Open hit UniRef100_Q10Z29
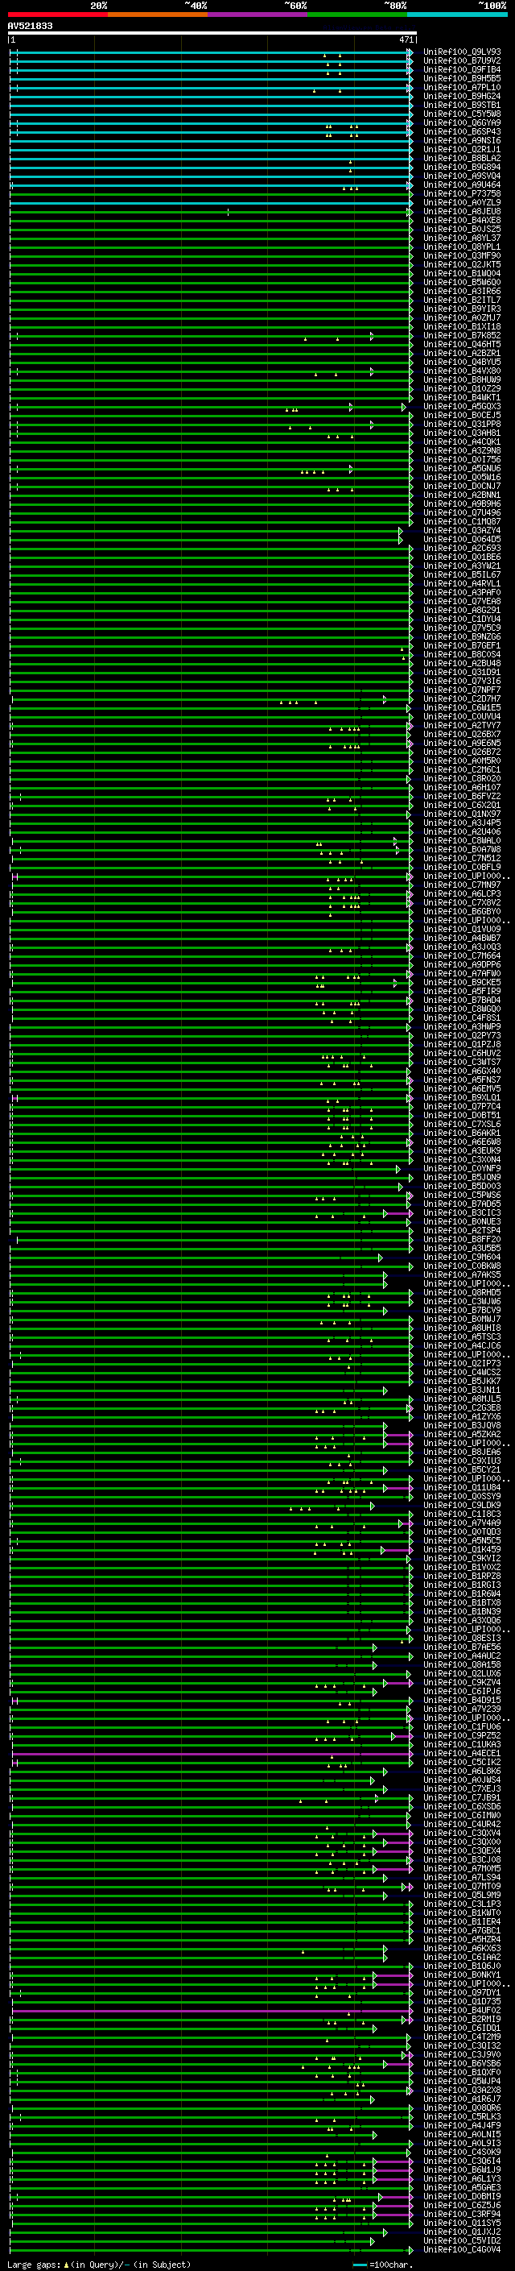 (x=462, y=388)
